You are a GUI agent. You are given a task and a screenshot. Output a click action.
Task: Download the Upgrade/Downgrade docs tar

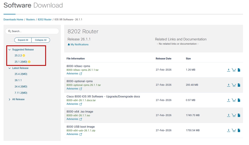228,100
